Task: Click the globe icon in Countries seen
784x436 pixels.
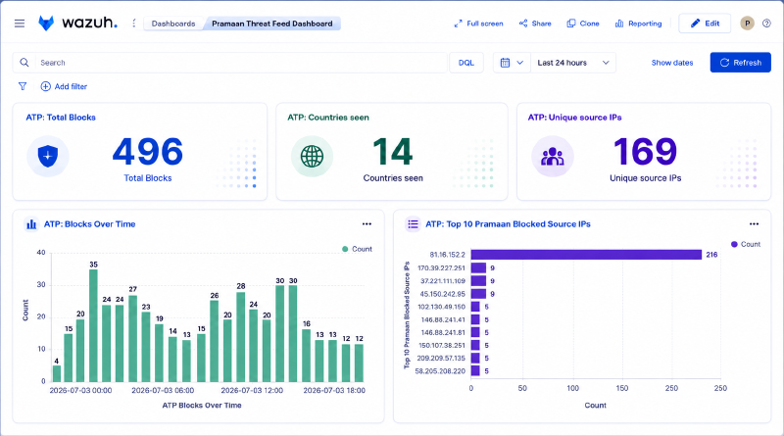Action: tap(312, 156)
